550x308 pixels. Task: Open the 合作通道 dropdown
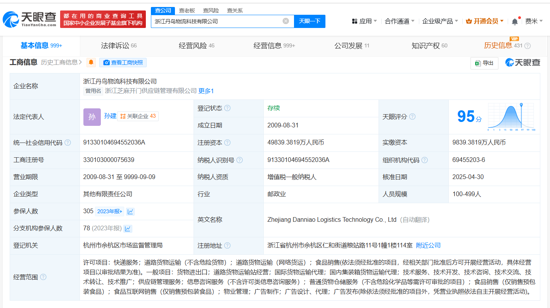[400, 21]
